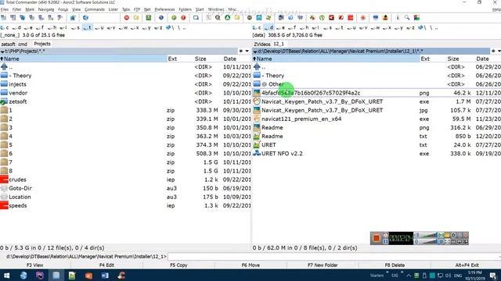The height and width of the screenshot is (281, 501).
Task: Adjust the lower recorder volume slider
Action: [428, 241]
